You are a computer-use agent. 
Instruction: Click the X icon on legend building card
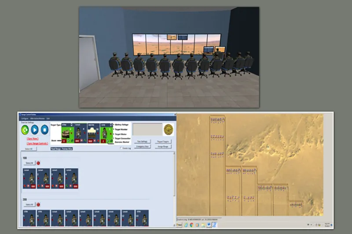(x=95, y=140)
